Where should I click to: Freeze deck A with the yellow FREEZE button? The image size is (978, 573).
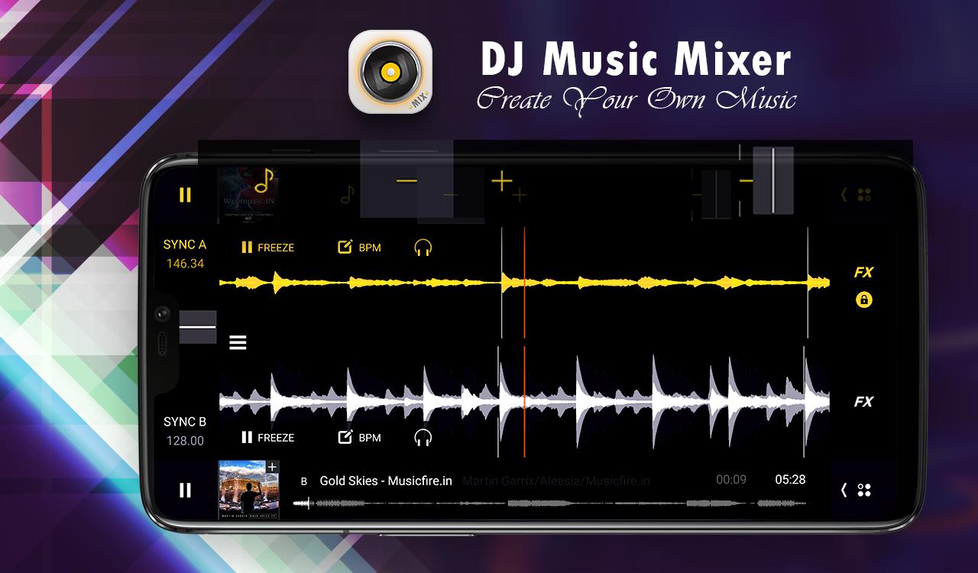[267, 248]
